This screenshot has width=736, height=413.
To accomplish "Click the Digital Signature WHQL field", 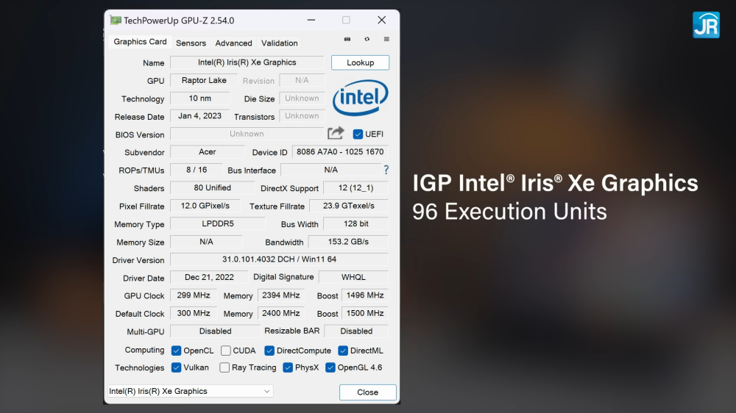I will coord(353,277).
